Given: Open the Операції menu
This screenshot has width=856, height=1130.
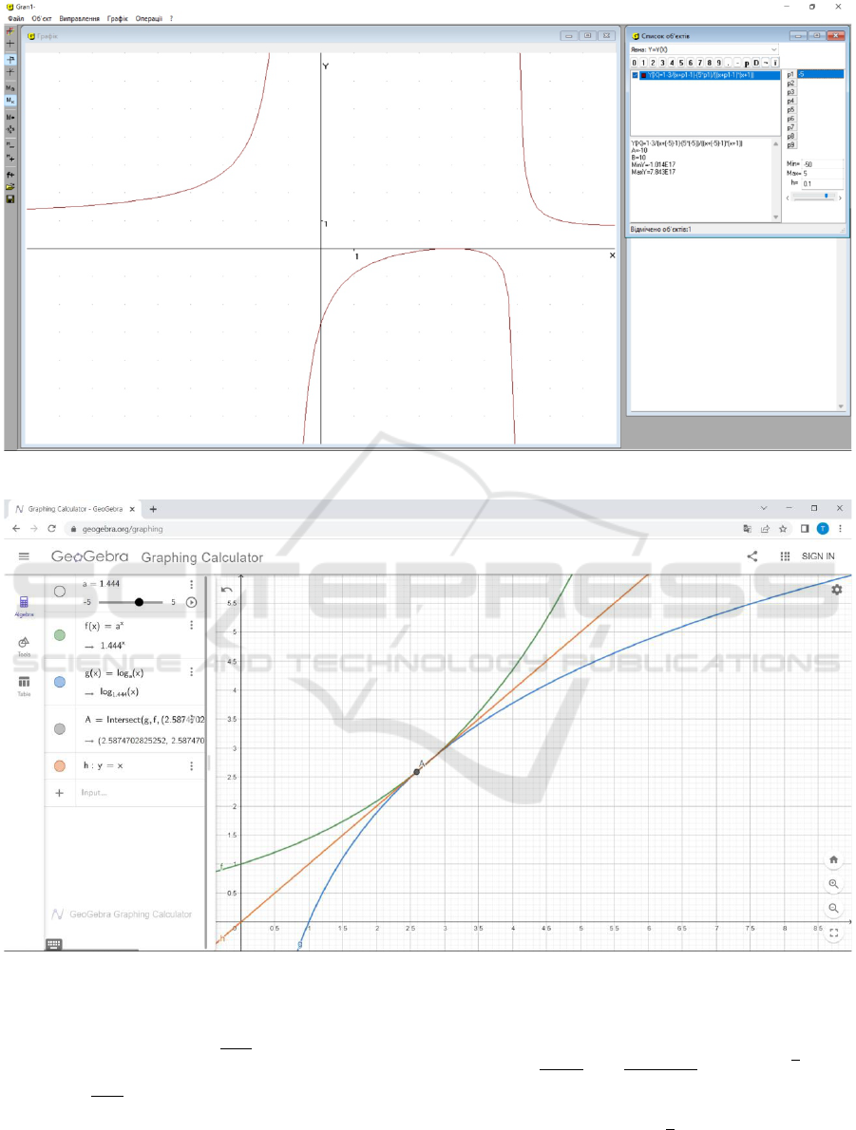Looking at the screenshot, I should 149,18.
